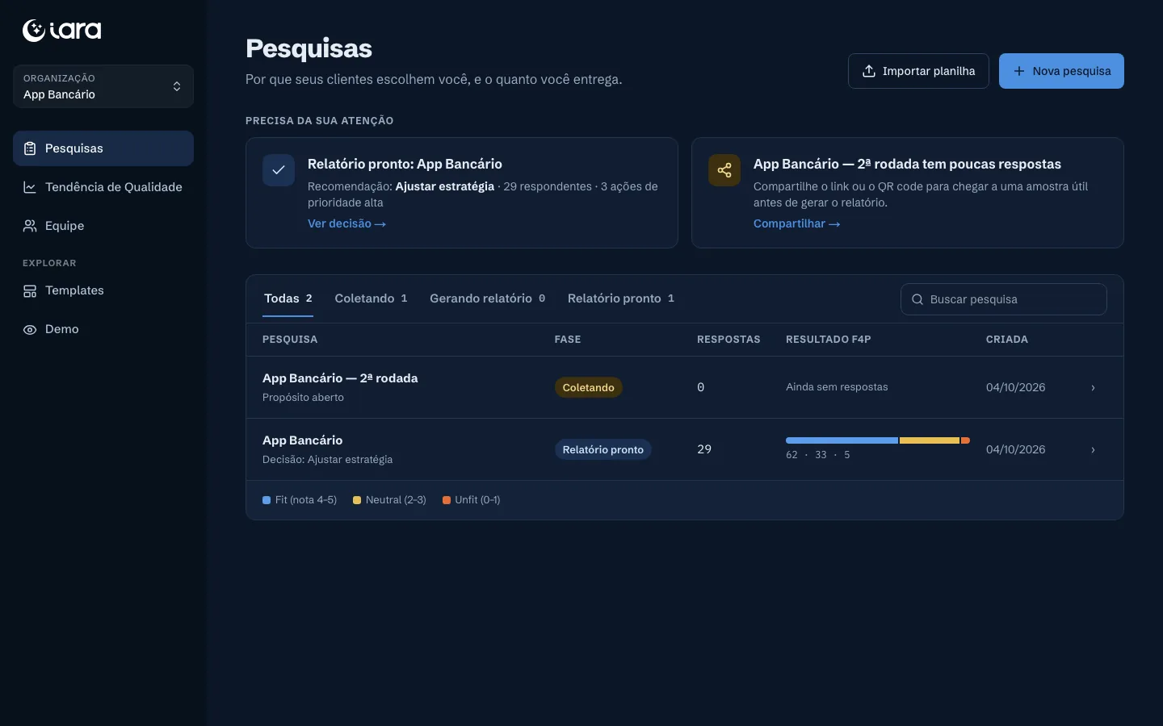Focus the Buscar pesquisa search field
The width and height of the screenshot is (1163, 726).
[x=1004, y=299]
